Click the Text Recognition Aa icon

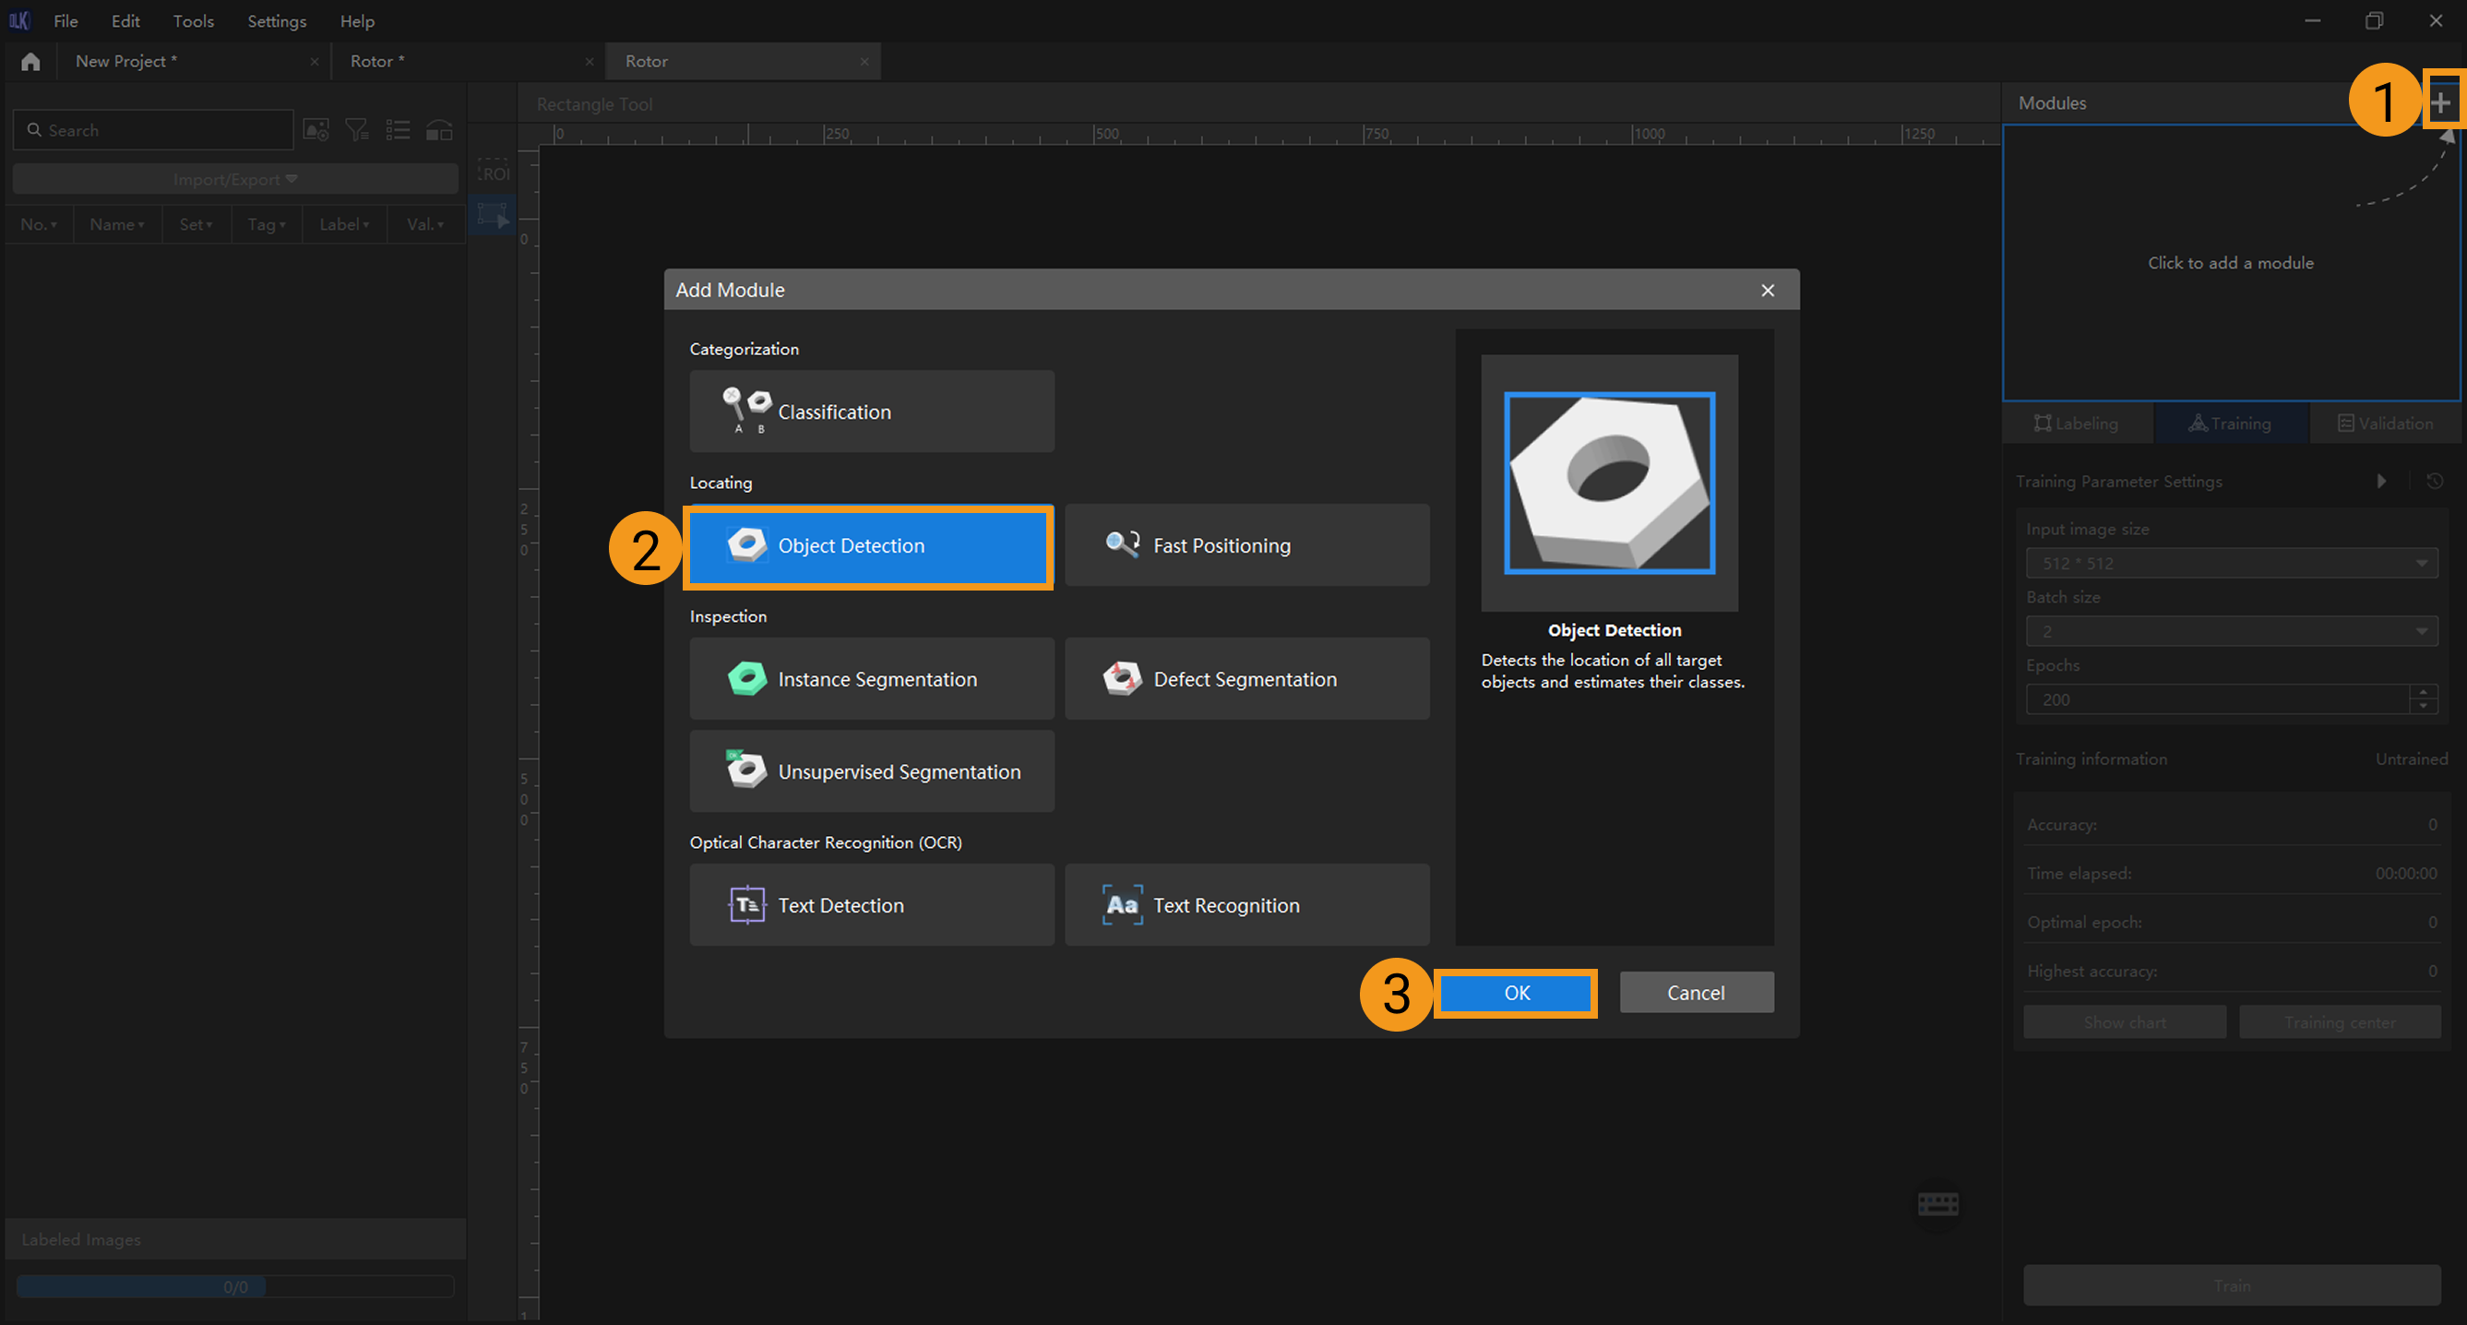(x=1122, y=904)
